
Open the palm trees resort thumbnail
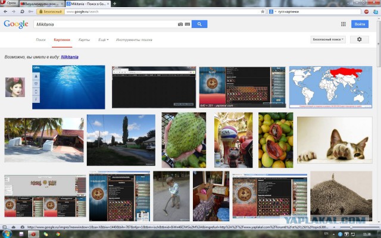pos(44,140)
